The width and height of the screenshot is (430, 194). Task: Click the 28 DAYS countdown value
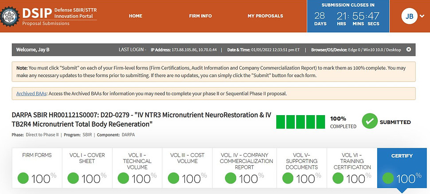click(320, 19)
